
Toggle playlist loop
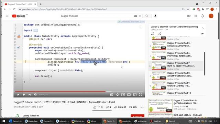tap(153, 34)
